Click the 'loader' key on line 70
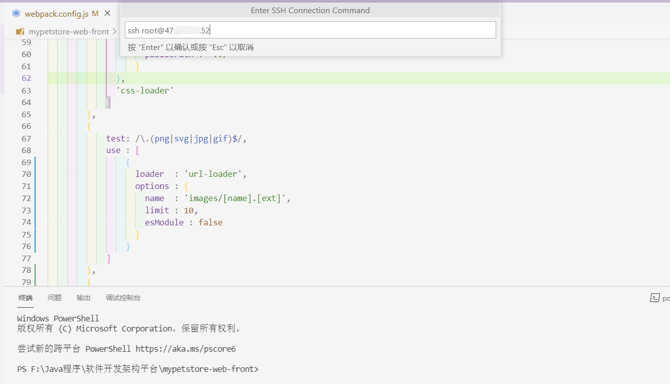 tap(150, 174)
